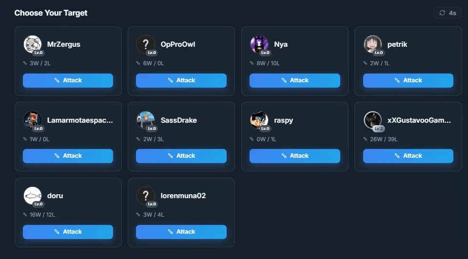The height and width of the screenshot is (259, 468).
Task: Click OpProOwl's question mark avatar
Action: (146, 44)
